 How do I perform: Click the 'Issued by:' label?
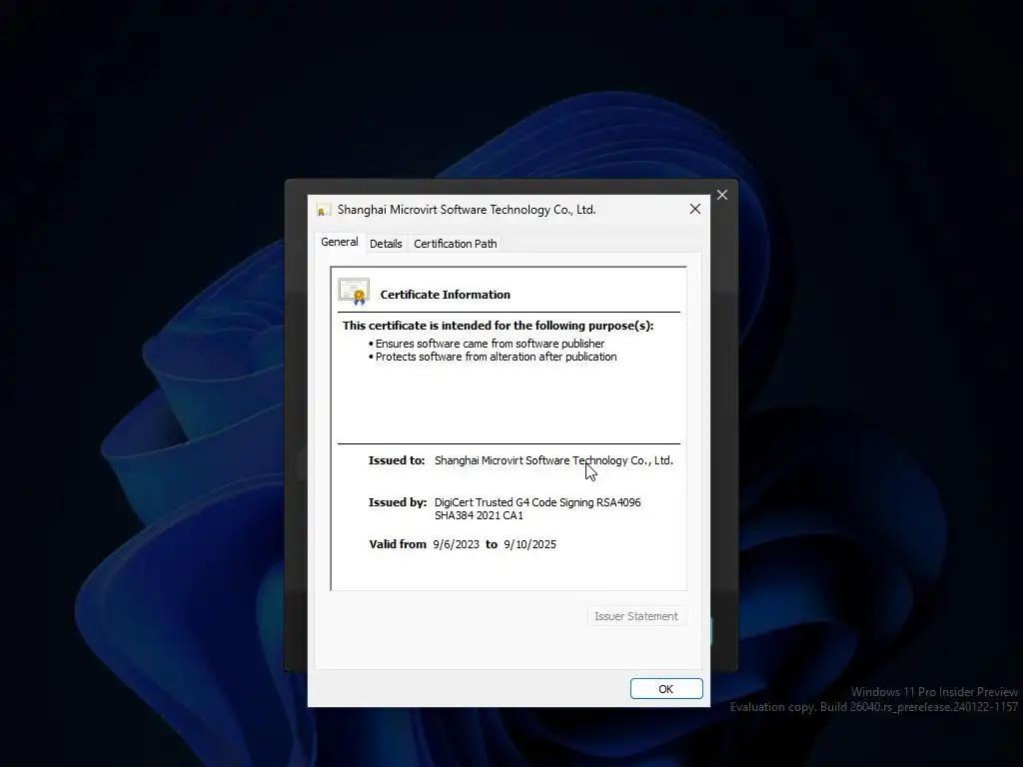398,503
